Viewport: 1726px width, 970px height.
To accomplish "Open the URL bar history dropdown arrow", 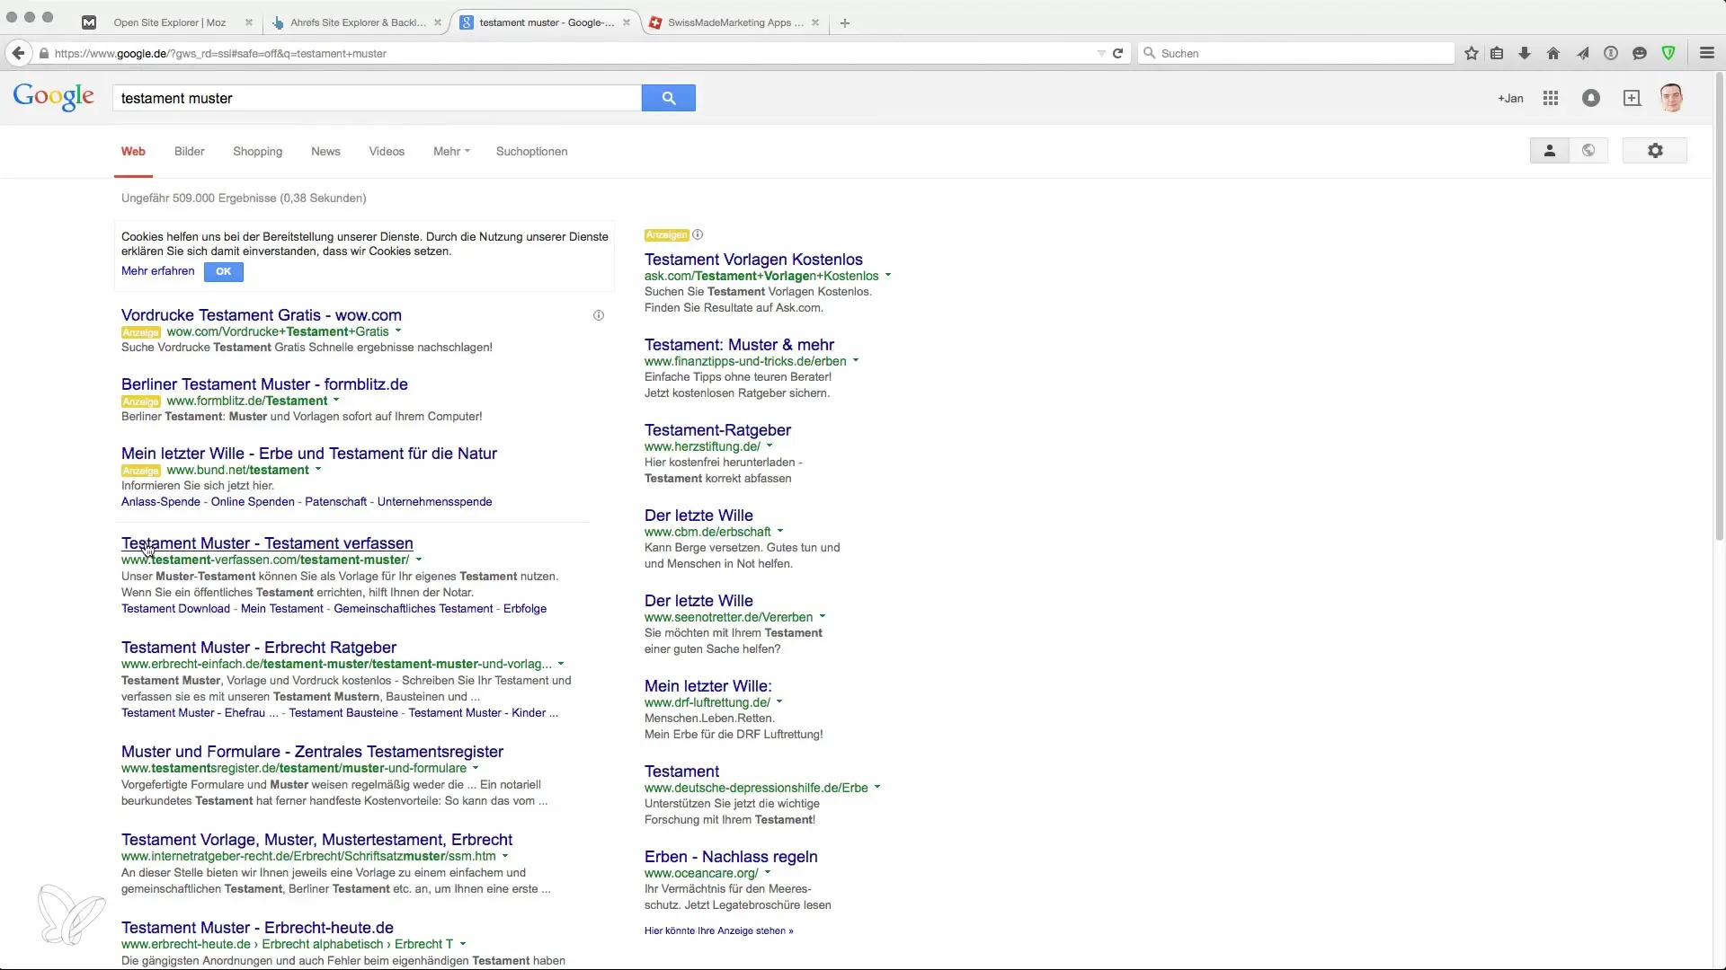I will click(x=1101, y=53).
